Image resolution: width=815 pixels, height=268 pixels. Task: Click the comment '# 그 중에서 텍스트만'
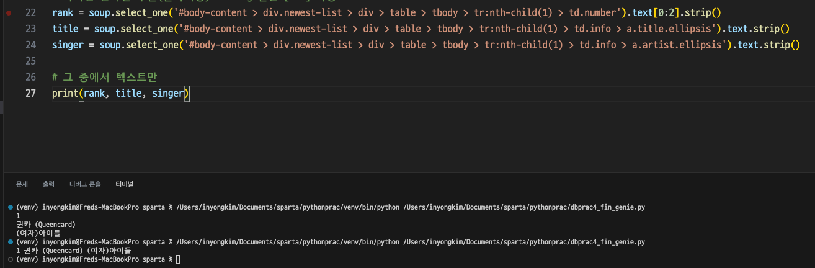coord(104,77)
